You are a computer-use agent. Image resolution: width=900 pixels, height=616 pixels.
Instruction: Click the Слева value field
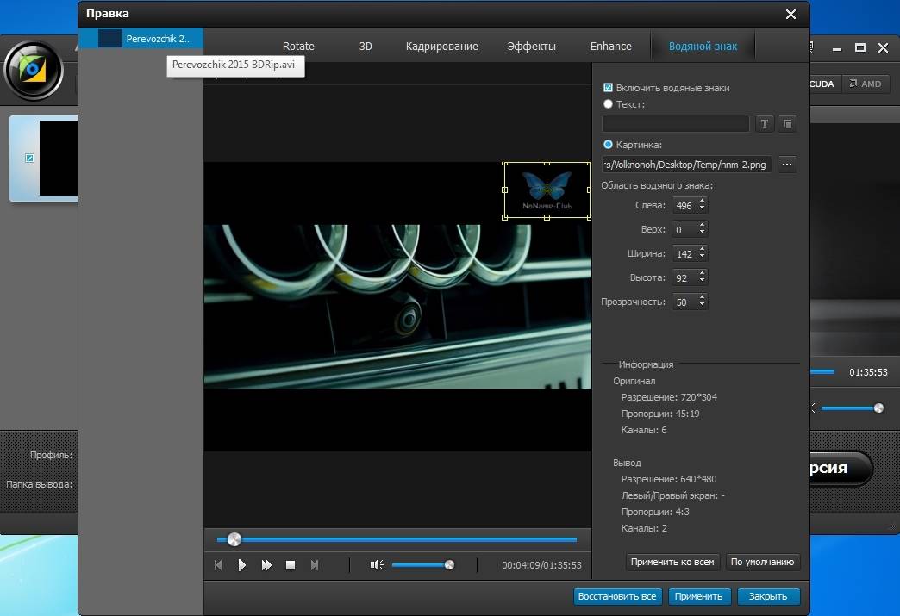pyautogui.click(x=684, y=205)
